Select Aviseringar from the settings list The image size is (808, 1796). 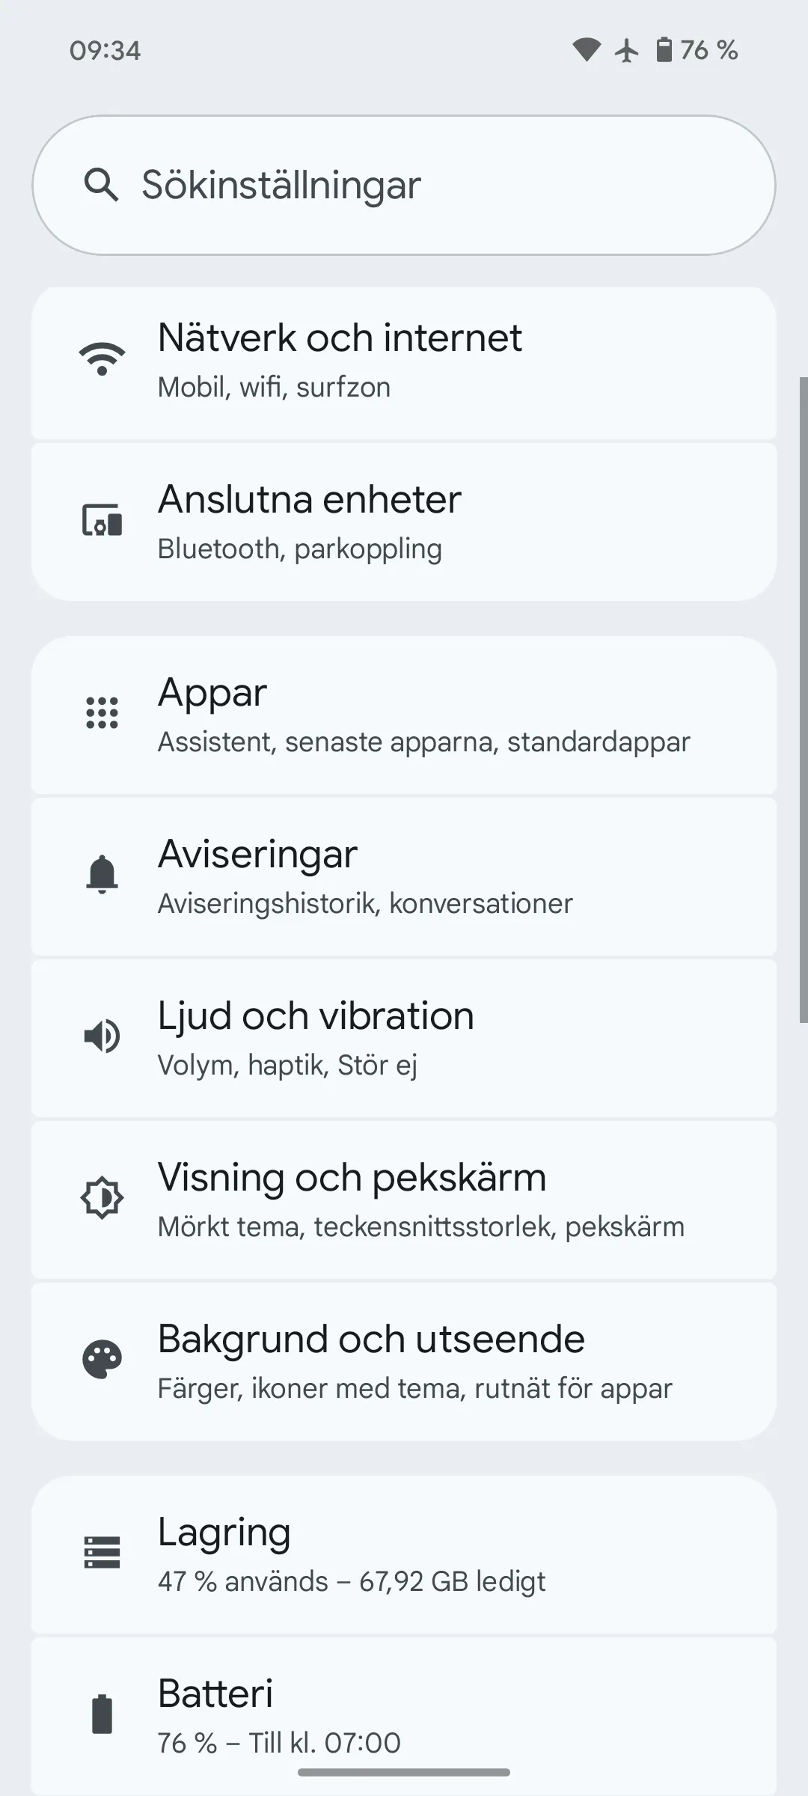(404, 877)
